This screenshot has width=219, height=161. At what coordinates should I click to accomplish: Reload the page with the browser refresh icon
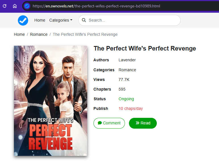pos(5,6)
